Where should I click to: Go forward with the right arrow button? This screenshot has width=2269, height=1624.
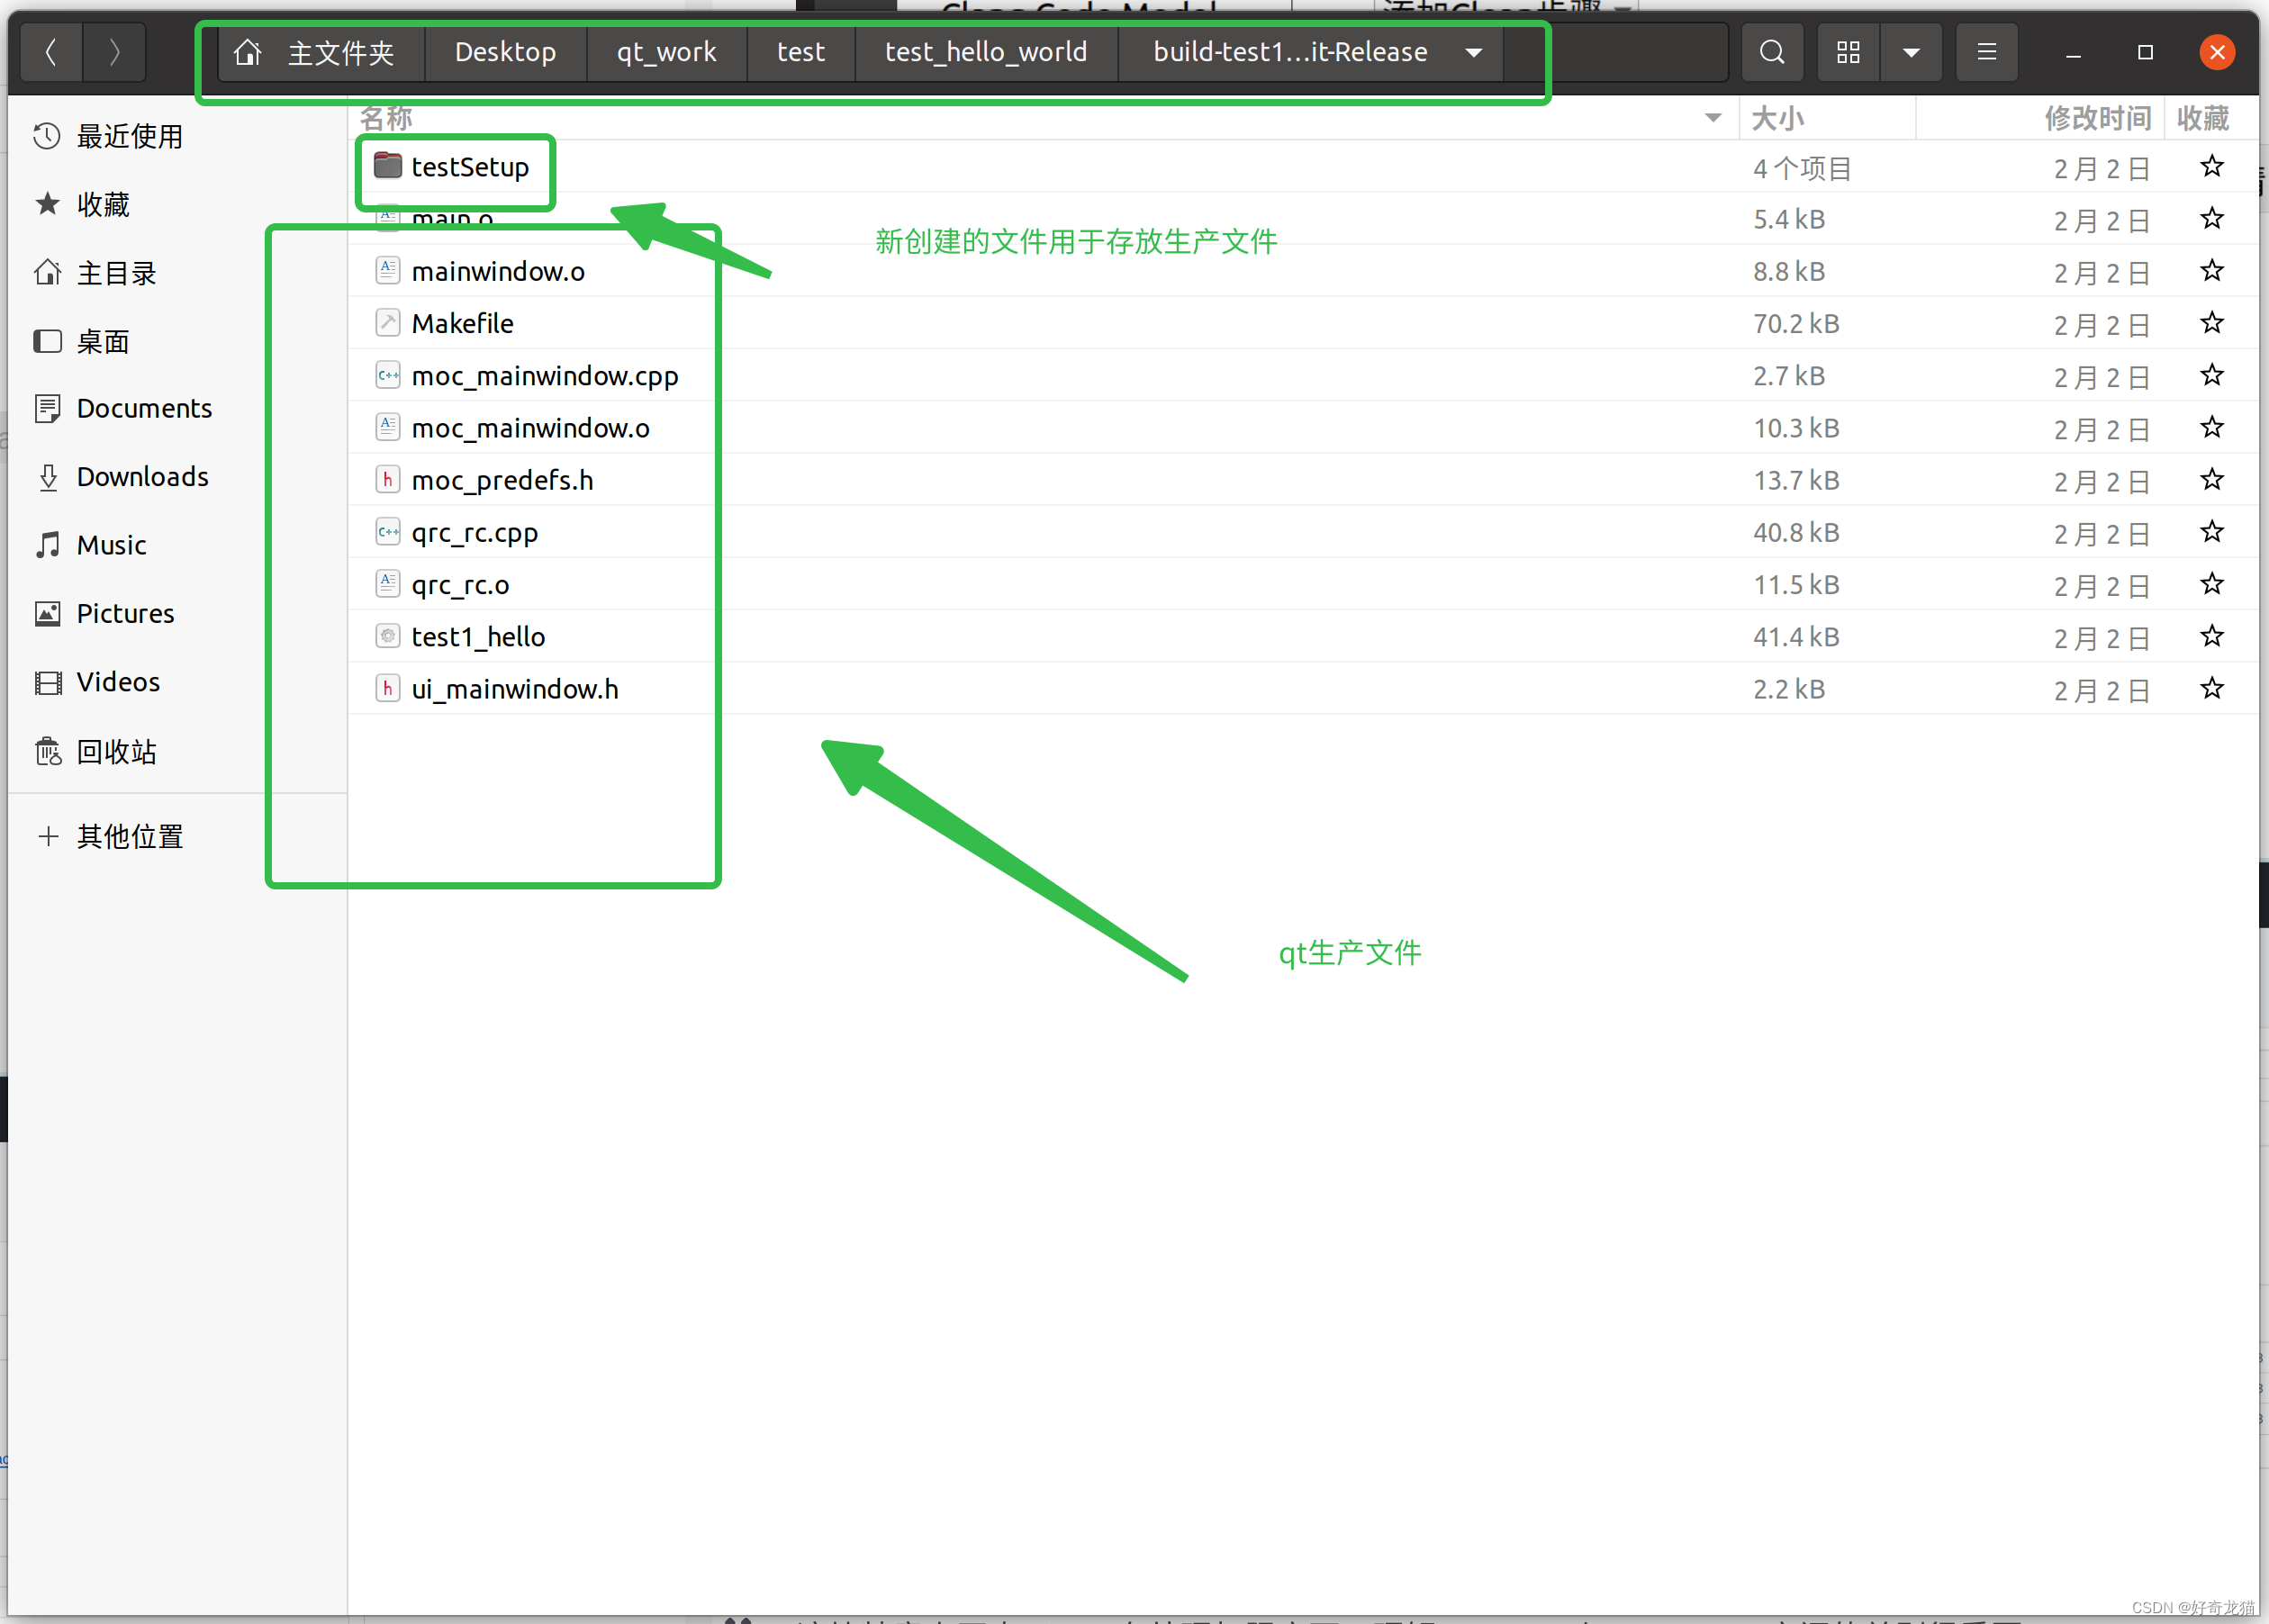point(114,52)
